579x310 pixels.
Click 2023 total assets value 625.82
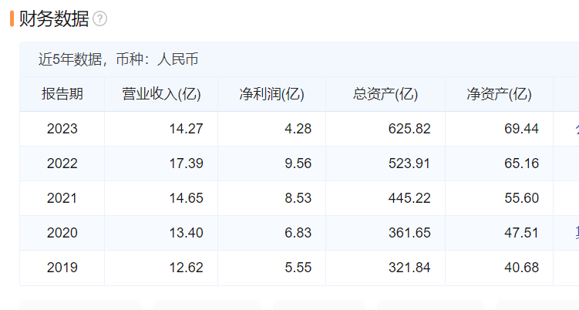pyautogui.click(x=409, y=129)
